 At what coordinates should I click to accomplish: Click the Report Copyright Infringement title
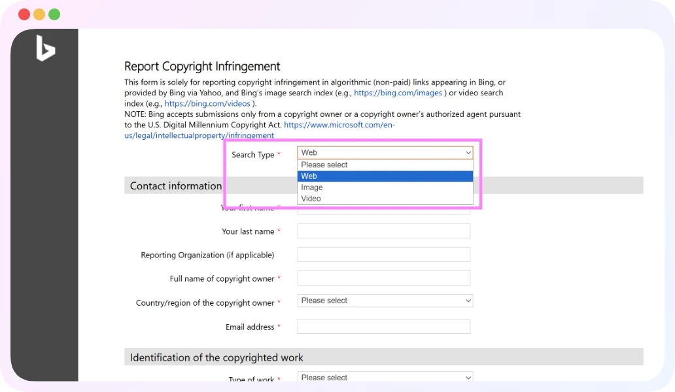(201, 66)
